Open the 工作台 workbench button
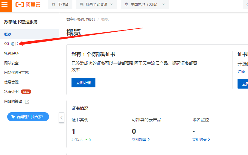The height and width of the screenshot is (155, 248). pyautogui.click(x=60, y=4)
